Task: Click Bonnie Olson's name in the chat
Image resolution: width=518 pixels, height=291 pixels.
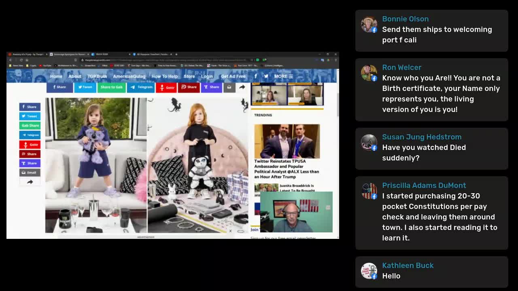Action: 405,19
